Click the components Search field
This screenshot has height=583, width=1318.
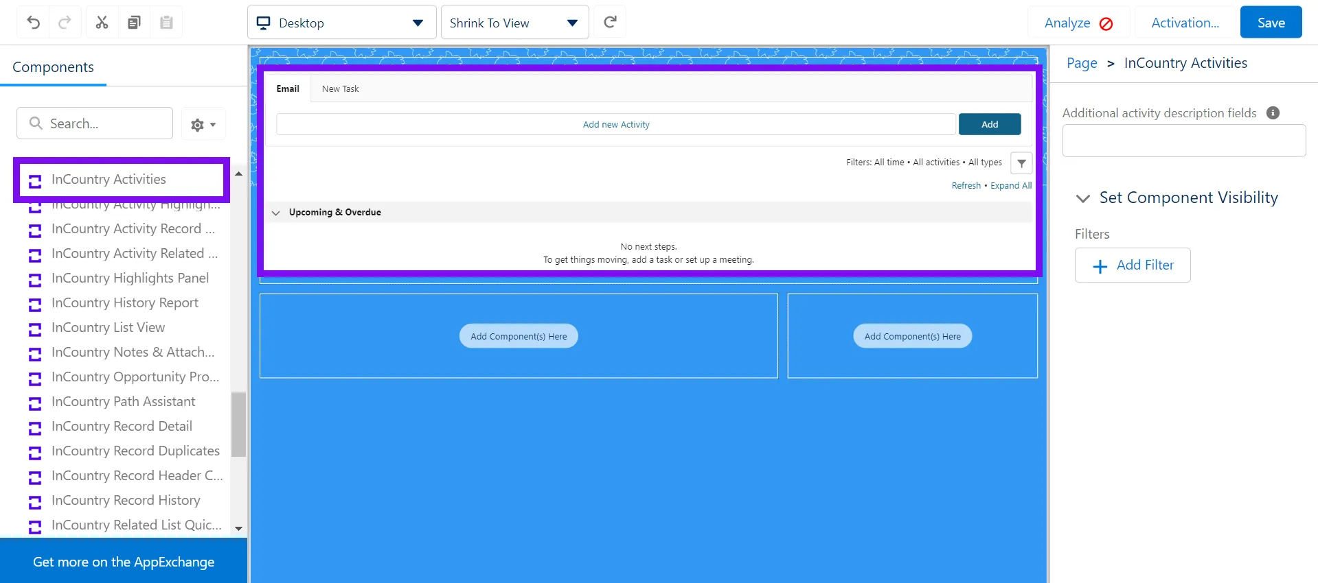pos(95,123)
